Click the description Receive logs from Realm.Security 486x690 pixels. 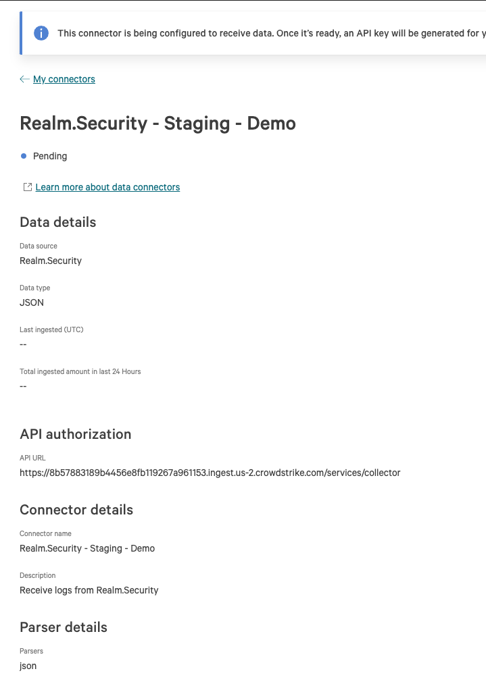89,590
